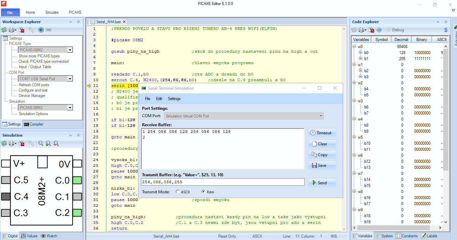
Task: Click the PDF export icon in Workspace Explorer
Action: (22, 30)
